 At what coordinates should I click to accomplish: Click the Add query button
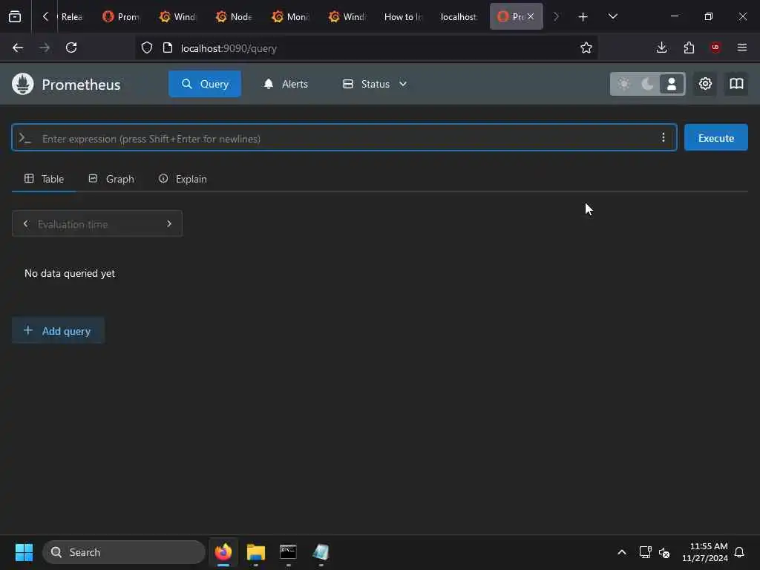(x=58, y=330)
